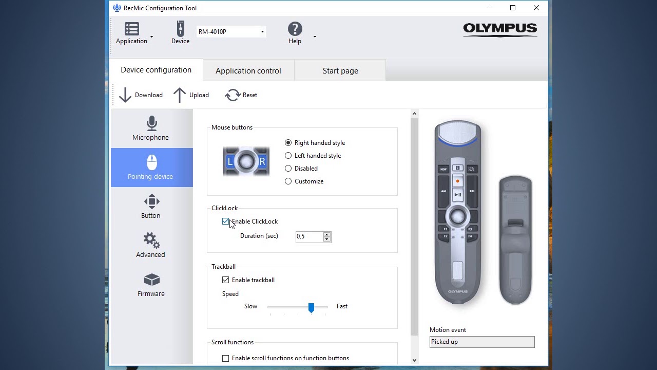Increase ClickLock duration with up arrow
Image resolution: width=657 pixels, height=370 pixels.
pos(326,234)
